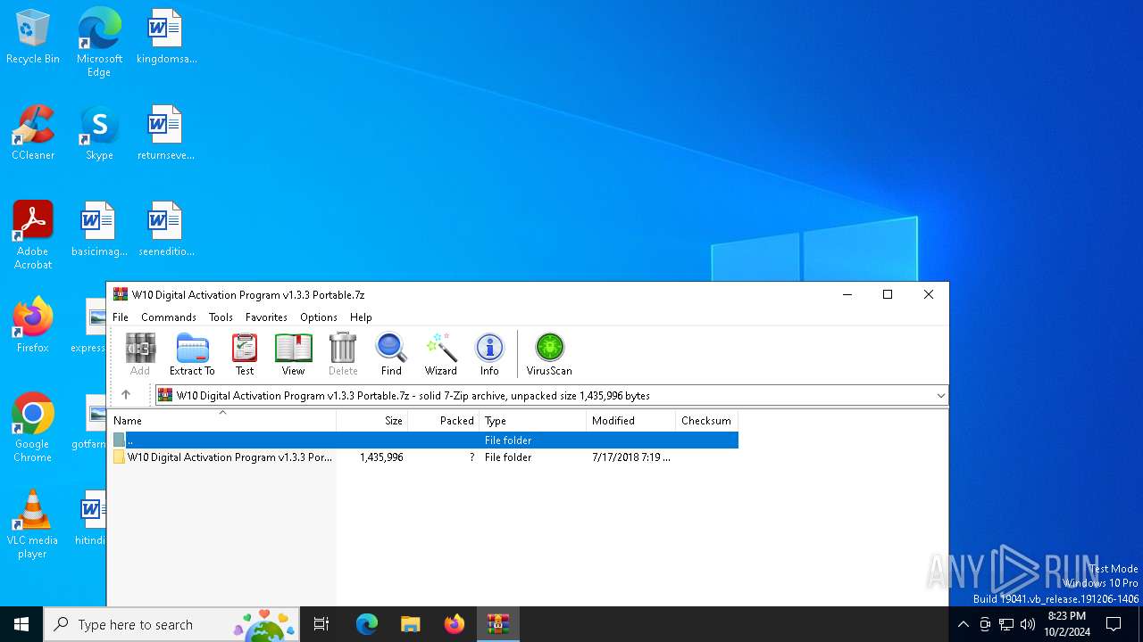
Task: Click the WinRAR title bar app icon
Action: (x=121, y=295)
